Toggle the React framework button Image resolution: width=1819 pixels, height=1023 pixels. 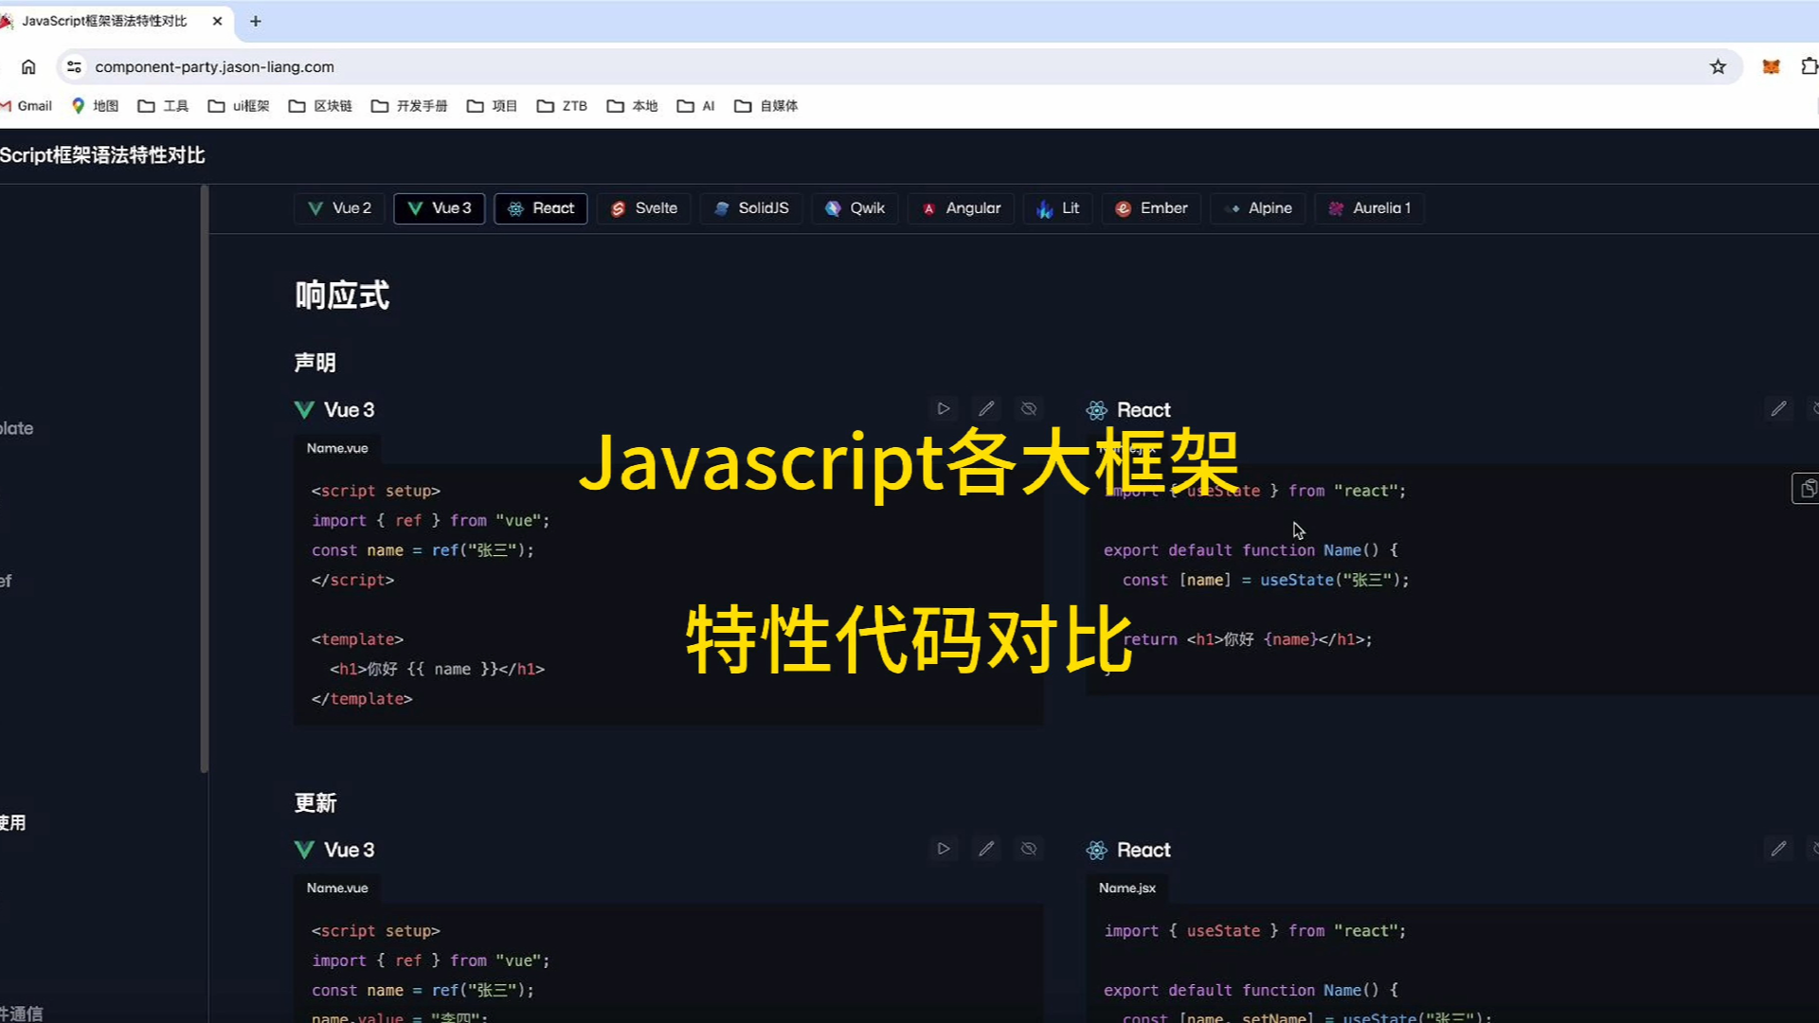541,208
